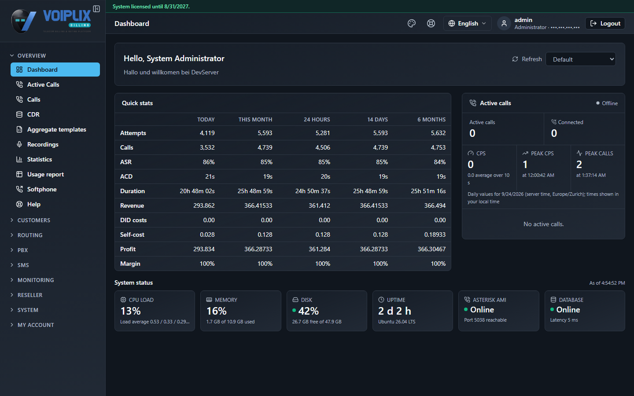Go to the Recordings page

click(x=55, y=144)
